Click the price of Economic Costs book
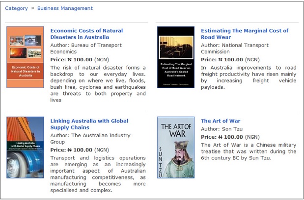 80,59
